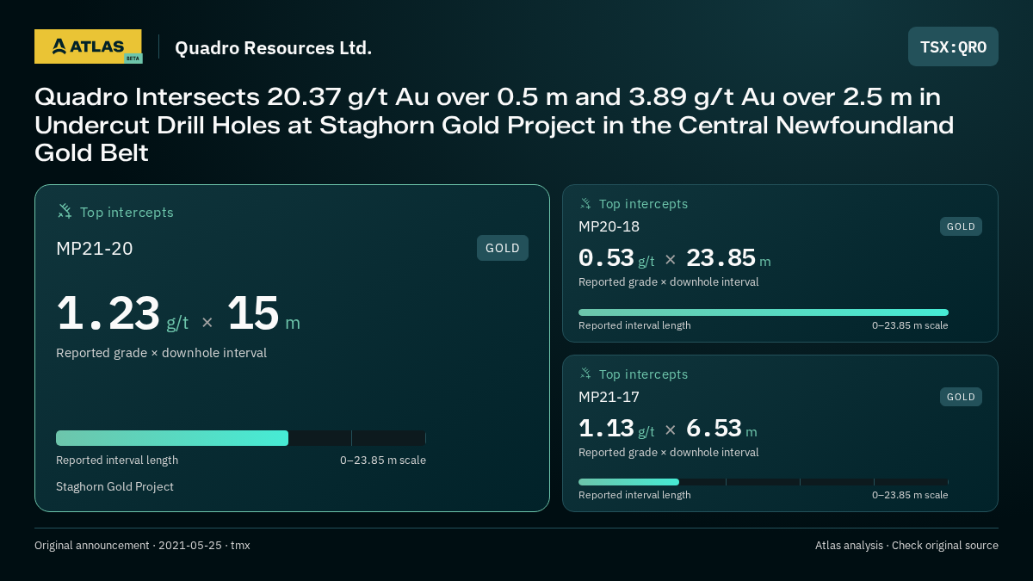Image resolution: width=1033 pixels, height=581 pixels.
Task: Click "Reported grade × downhole interval" under 1.23 g/t
Action: coord(161,353)
